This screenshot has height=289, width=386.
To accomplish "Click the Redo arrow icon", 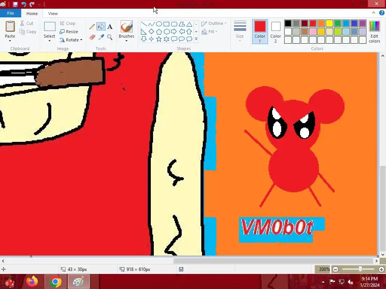I will point(32,4).
